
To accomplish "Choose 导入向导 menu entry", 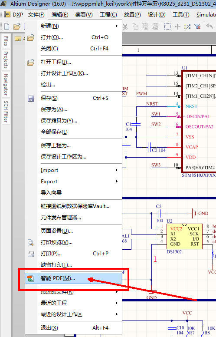I will pyautogui.click(x=74, y=192).
